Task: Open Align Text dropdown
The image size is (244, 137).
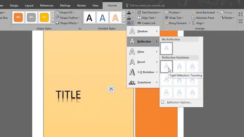Action: [146, 18]
